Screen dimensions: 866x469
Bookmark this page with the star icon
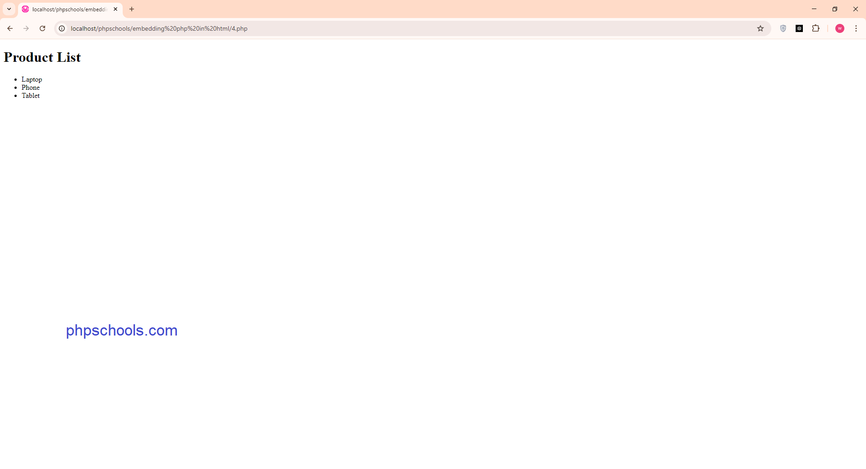click(x=761, y=28)
